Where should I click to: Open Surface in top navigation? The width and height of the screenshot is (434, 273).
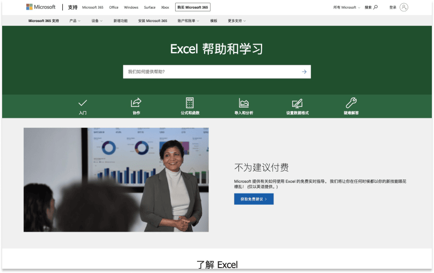[x=149, y=8]
